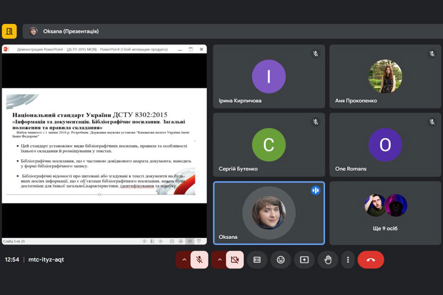The height and width of the screenshot is (295, 443).
Task: Unmute the microphone in the call toolbar
Action: 199,260
